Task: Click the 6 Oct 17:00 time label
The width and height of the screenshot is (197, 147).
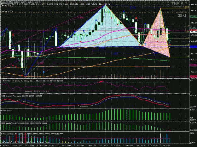Action: point(30,145)
